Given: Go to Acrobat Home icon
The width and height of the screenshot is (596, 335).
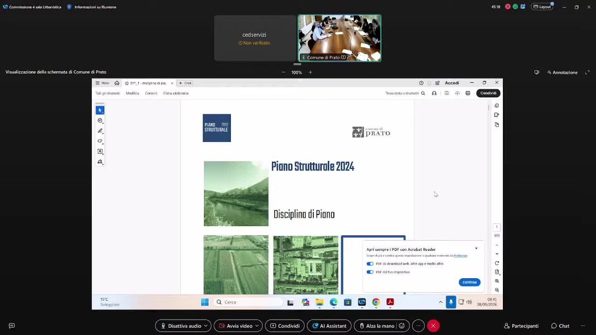Looking at the screenshot, I should click(117, 83).
